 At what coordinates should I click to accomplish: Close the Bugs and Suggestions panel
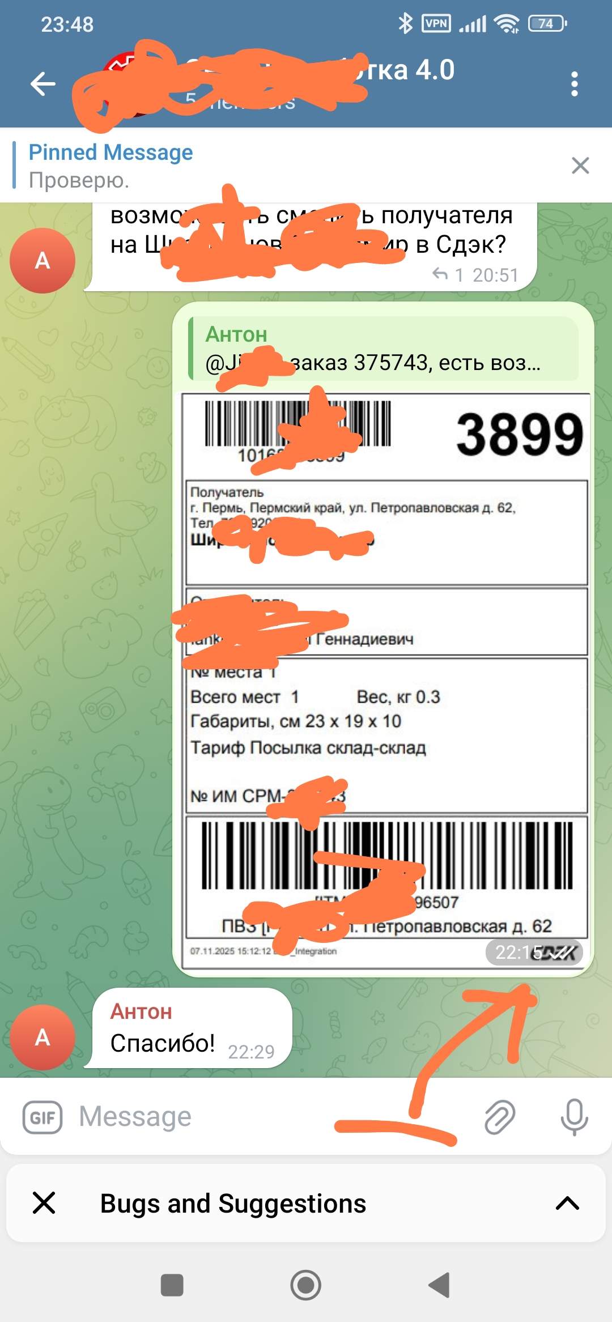44,1202
